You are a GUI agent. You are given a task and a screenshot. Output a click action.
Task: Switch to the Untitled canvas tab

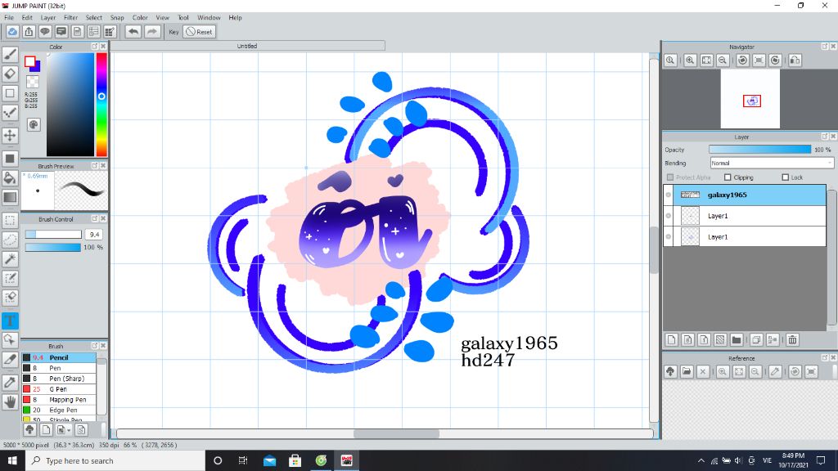click(247, 46)
